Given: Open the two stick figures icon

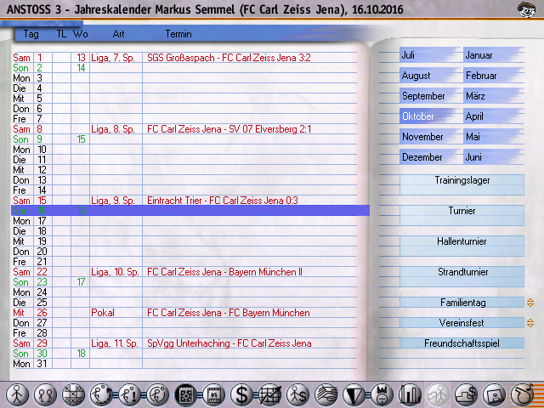Looking at the screenshot, I should 45,394.
